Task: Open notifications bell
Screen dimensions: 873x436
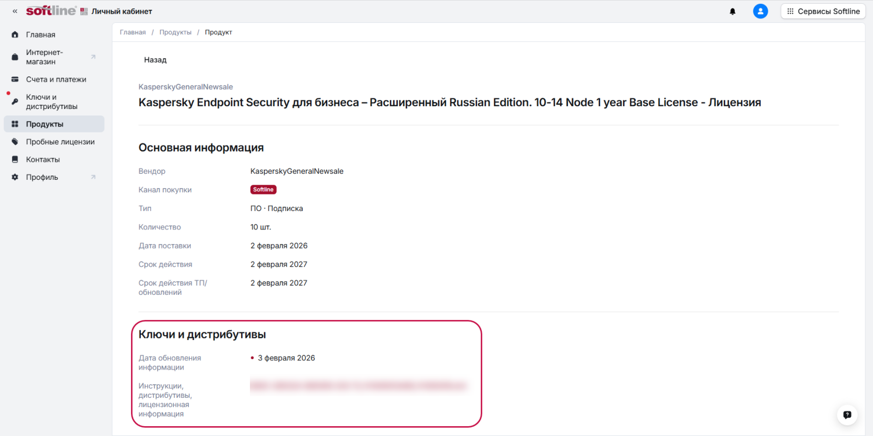Action: coord(732,11)
